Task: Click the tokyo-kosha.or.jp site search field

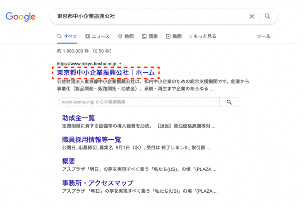Action: coord(139,102)
